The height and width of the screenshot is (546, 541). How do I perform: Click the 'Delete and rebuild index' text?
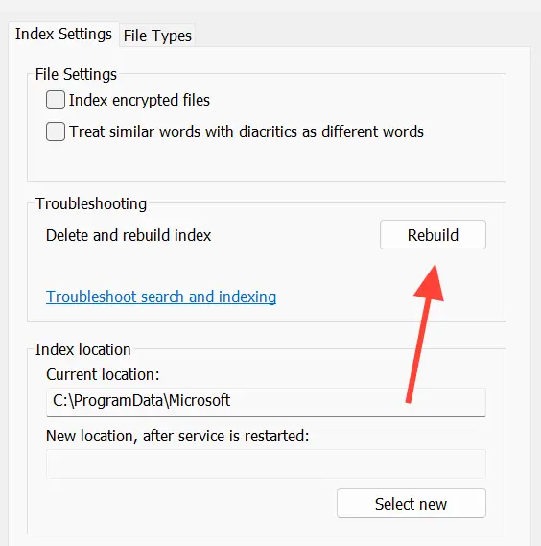(129, 235)
